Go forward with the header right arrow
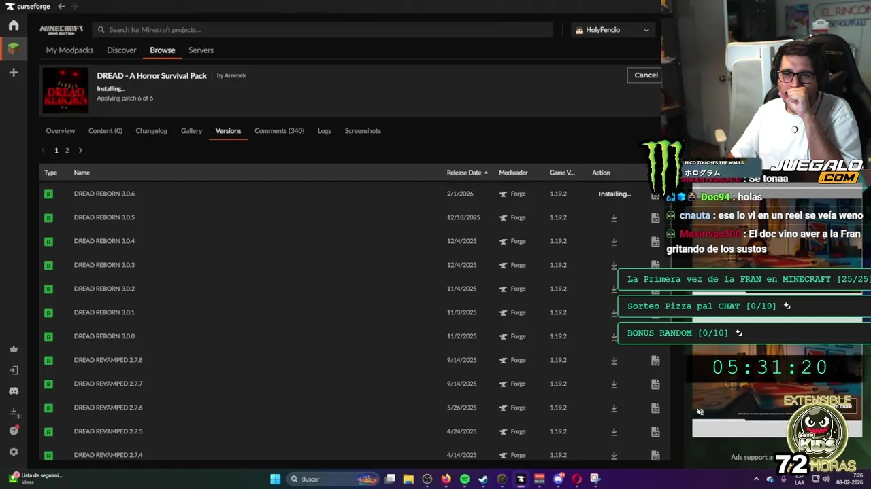 73,6
